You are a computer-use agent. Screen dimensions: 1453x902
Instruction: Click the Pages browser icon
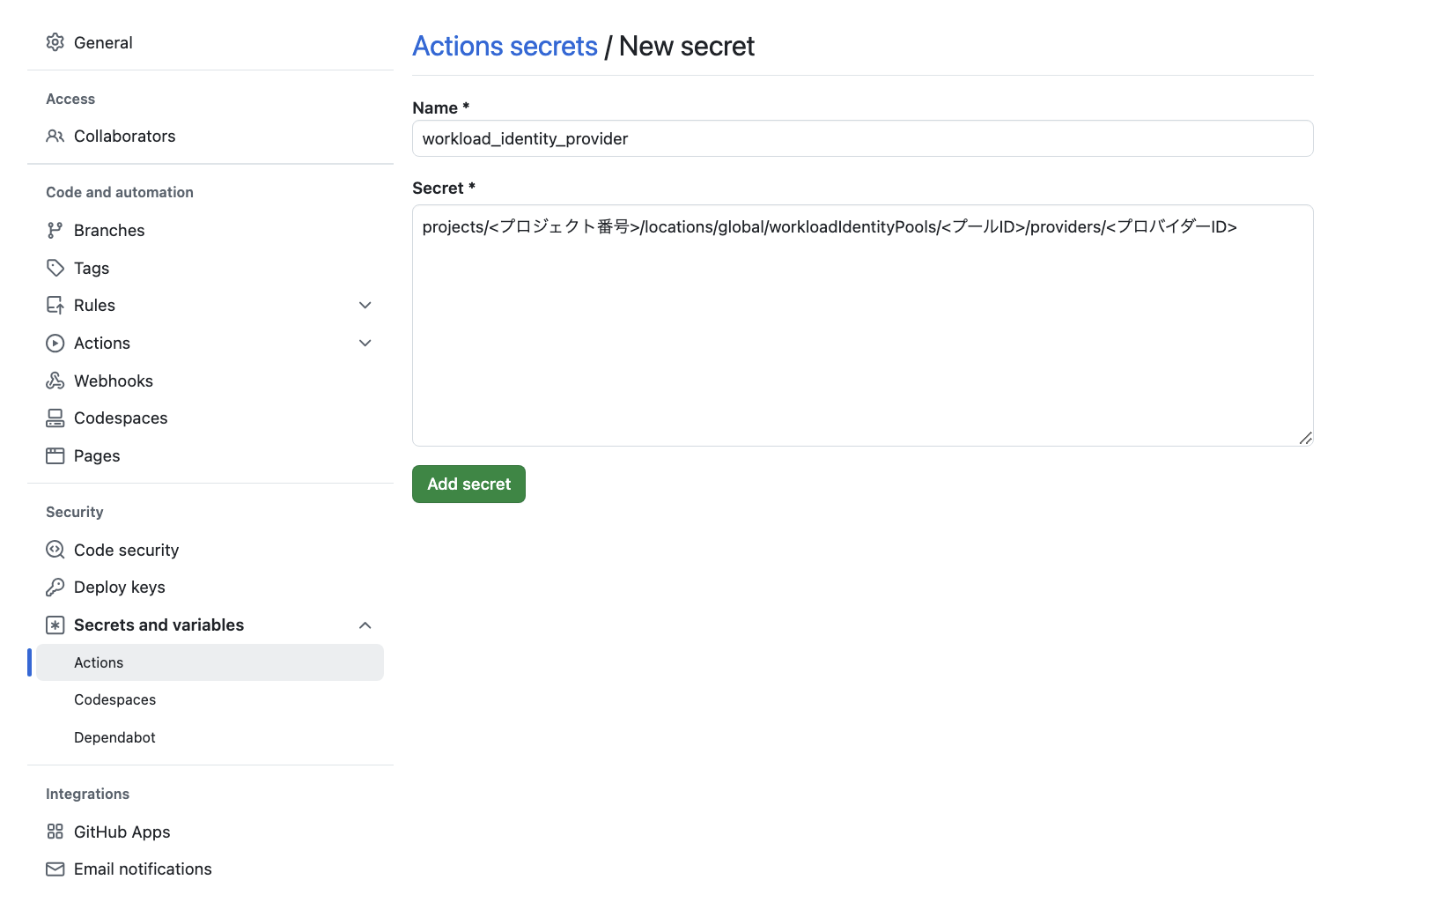tap(55, 455)
